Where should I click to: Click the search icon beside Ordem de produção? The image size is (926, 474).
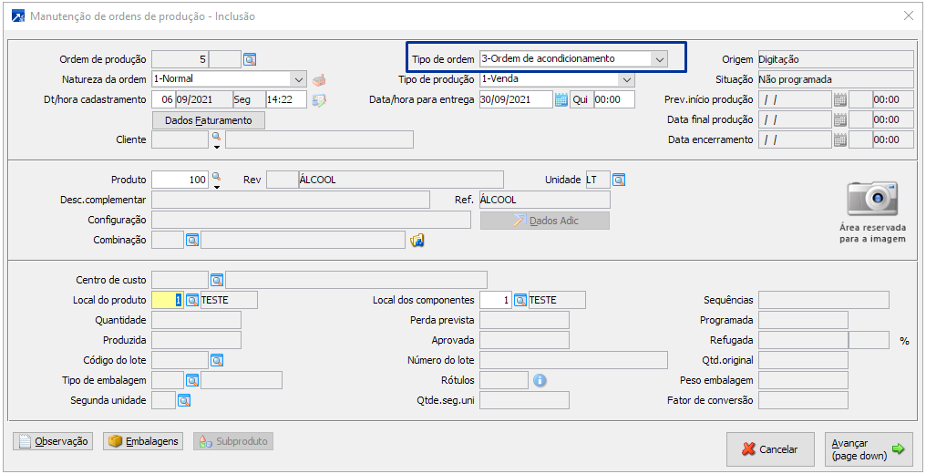(251, 59)
